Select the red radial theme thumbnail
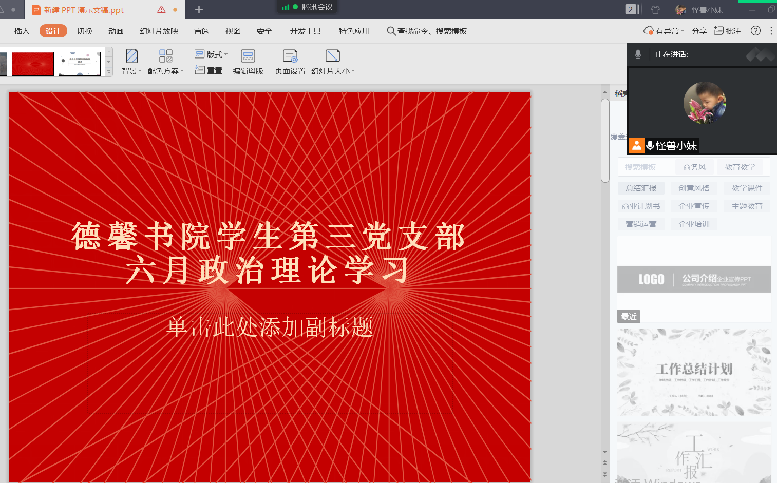 tap(33, 64)
